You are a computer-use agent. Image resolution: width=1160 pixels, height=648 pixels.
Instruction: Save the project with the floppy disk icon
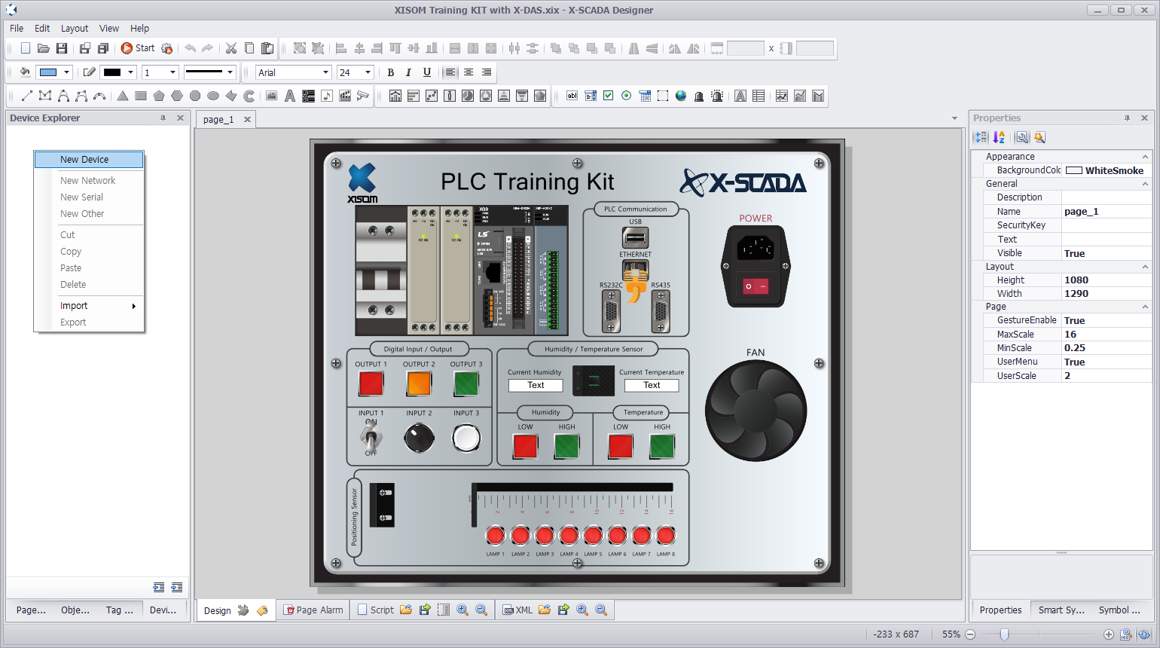(x=62, y=48)
